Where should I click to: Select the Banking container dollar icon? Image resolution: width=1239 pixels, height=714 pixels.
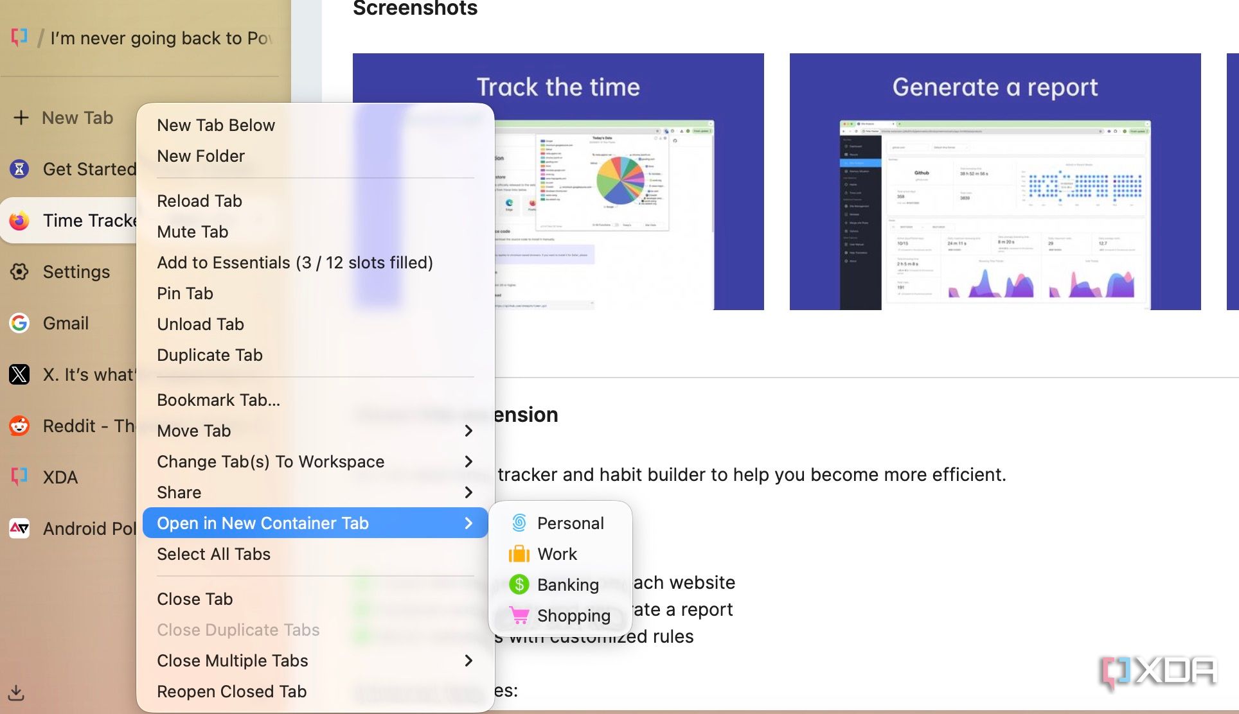519,584
